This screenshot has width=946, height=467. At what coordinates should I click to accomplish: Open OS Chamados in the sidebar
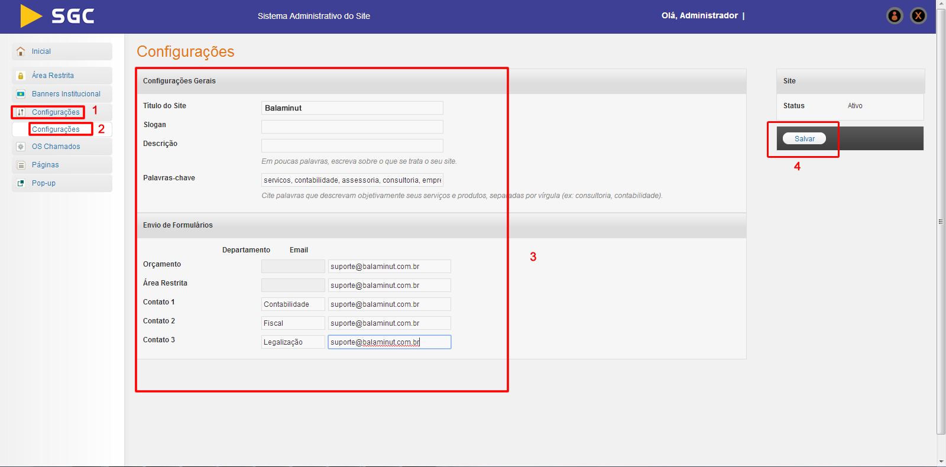tap(62, 147)
